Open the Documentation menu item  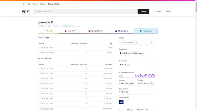point(54,4)
